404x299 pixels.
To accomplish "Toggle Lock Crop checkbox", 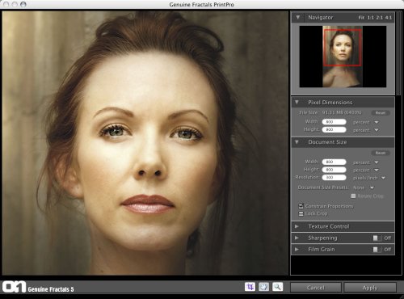I will (x=301, y=213).
